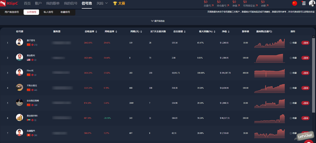Click the follower icon beside 169

tap(32, 105)
